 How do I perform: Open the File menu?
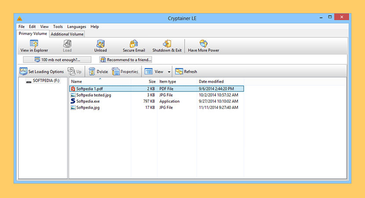(x=22, y=27)
